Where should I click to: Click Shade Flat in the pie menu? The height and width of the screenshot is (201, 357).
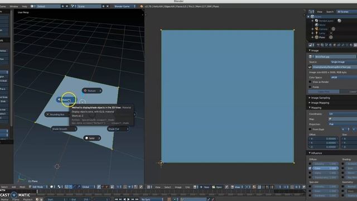coord(118,129)
